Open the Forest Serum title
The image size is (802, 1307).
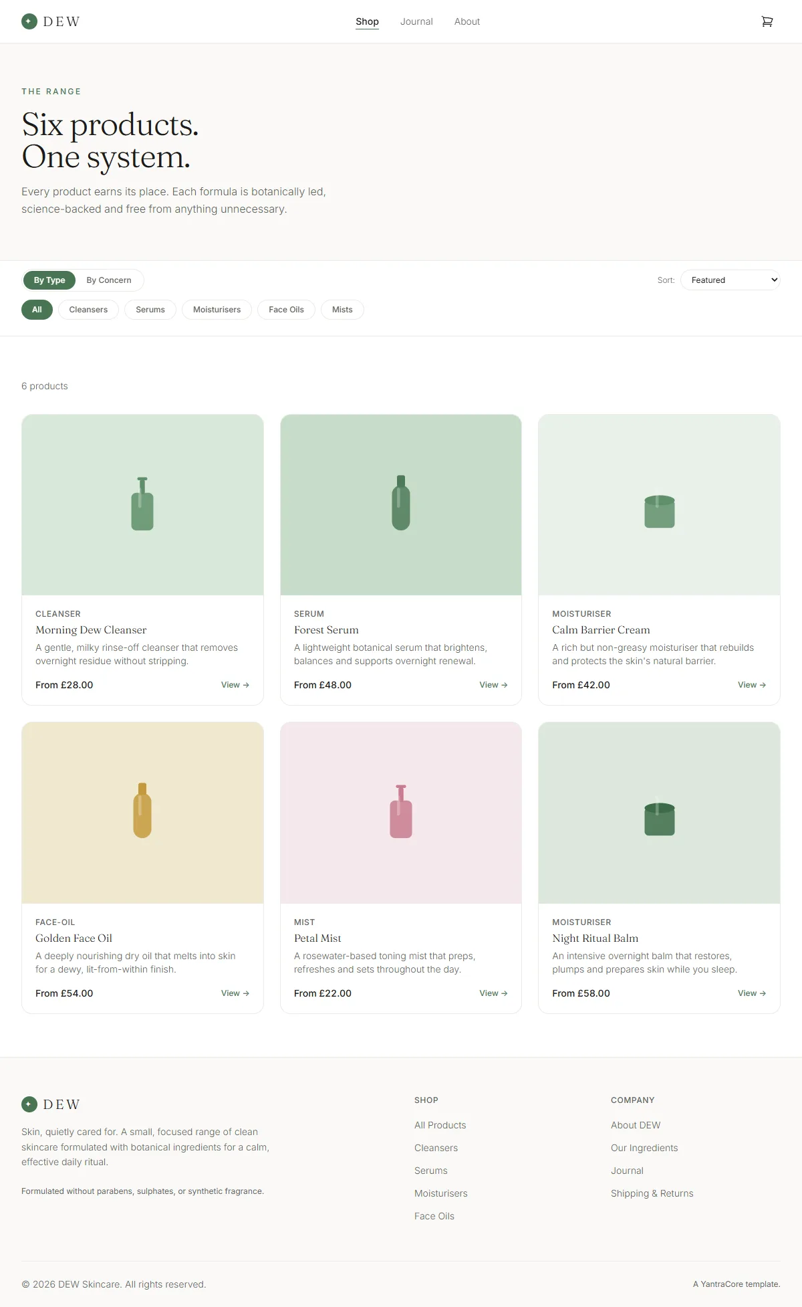[x=326, y=630]
